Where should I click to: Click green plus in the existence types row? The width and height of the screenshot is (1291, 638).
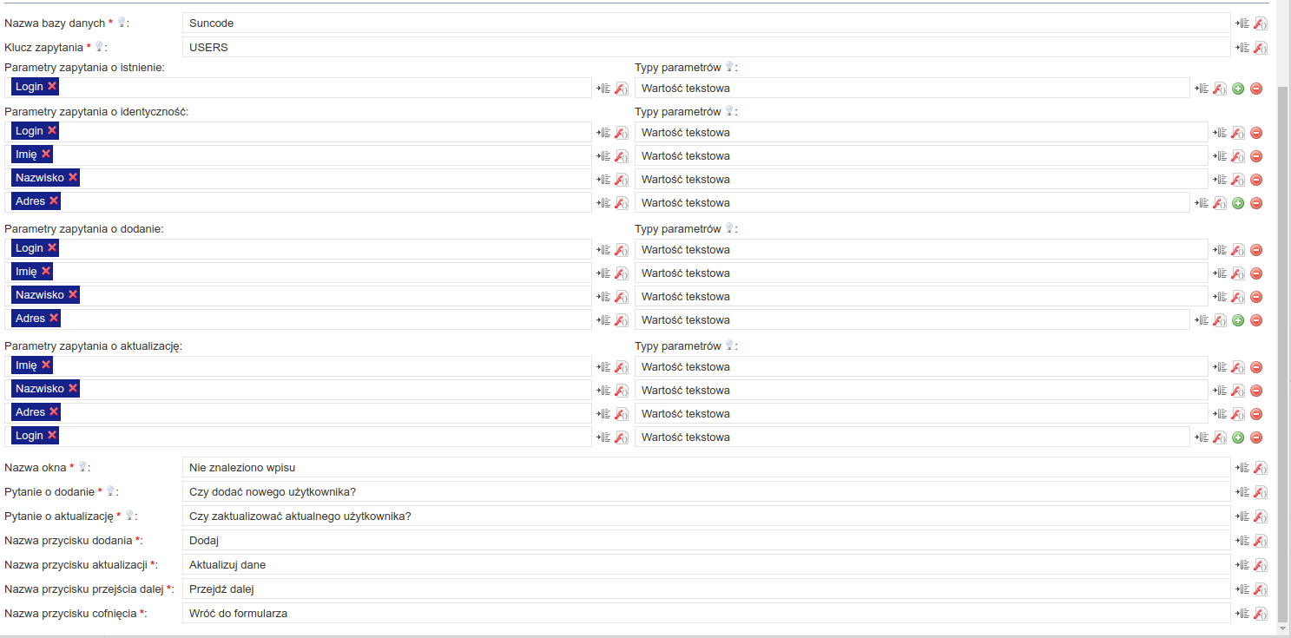pos(1238,89)
